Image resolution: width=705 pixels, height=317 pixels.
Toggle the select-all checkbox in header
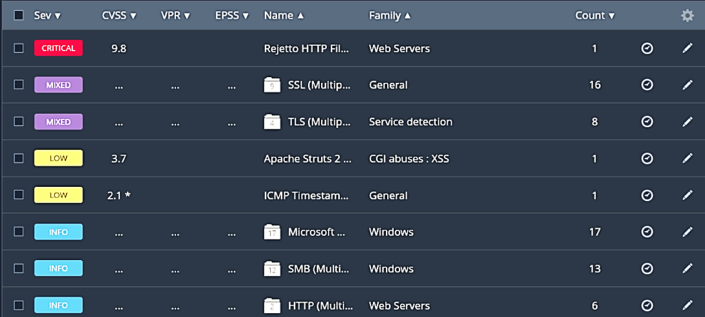coord(19,15)
